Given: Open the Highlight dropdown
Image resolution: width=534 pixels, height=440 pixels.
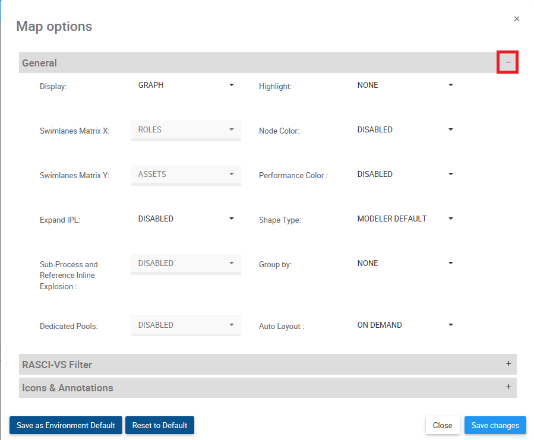Looking at the screenshot, I should point(405,86).
